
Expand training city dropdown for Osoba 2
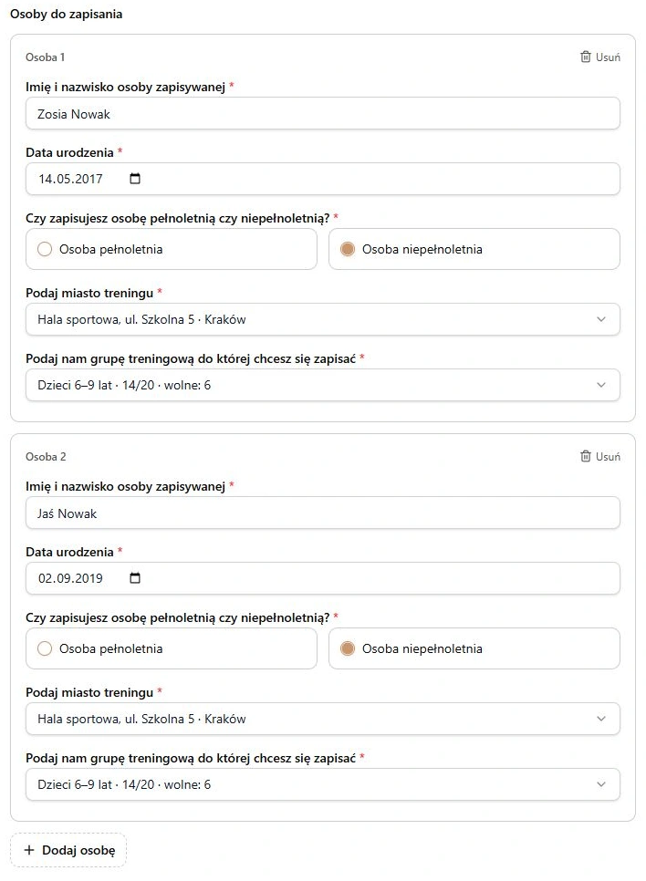click(x=323, y=719)
